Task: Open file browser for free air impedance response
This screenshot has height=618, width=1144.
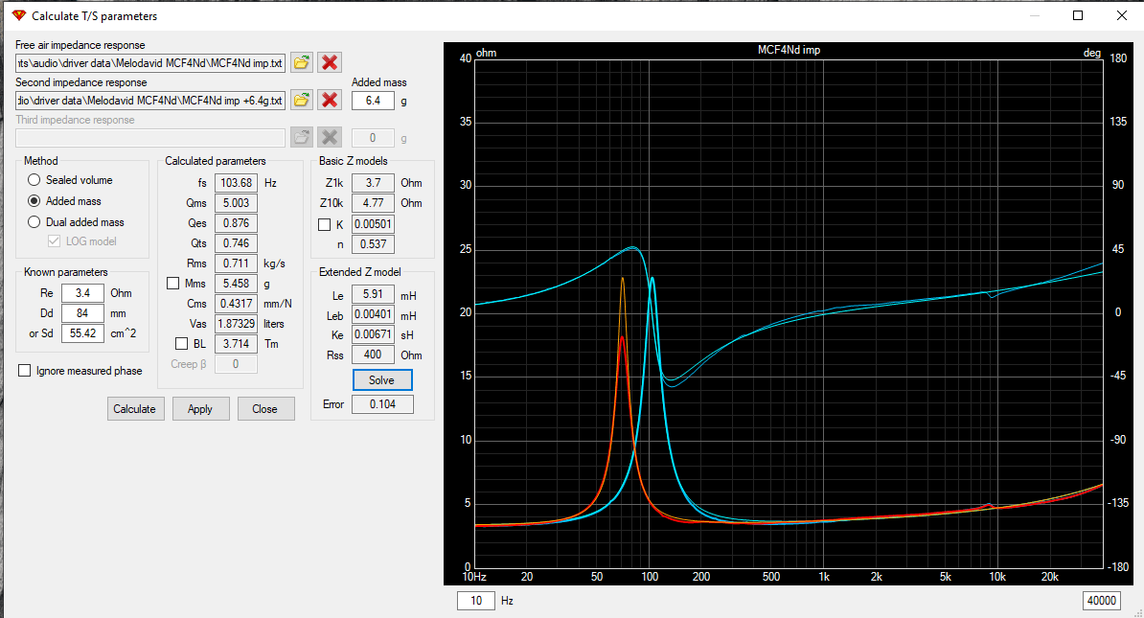Action: pyautogui.click(x=301, y=62)
